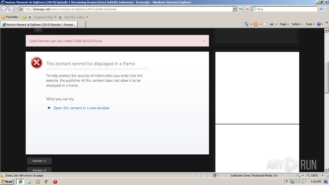329x185 pixels.
Task: Click the Action Center flag tray icon
Action: coord(305,182)
